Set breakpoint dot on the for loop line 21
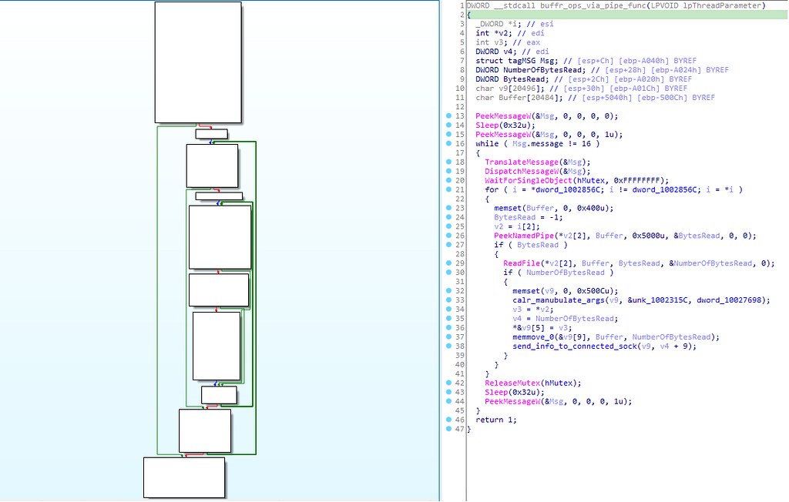 click(x=449, y=189)
